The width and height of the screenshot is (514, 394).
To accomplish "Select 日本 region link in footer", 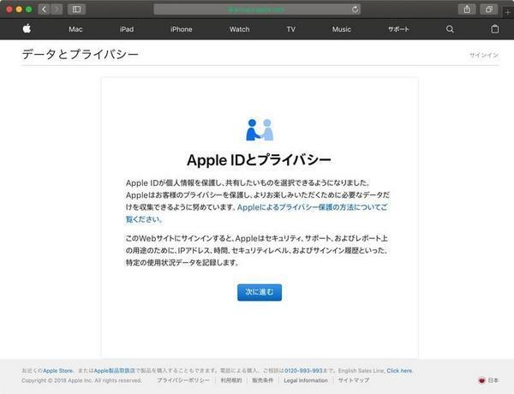I will [x=493, y=380].
